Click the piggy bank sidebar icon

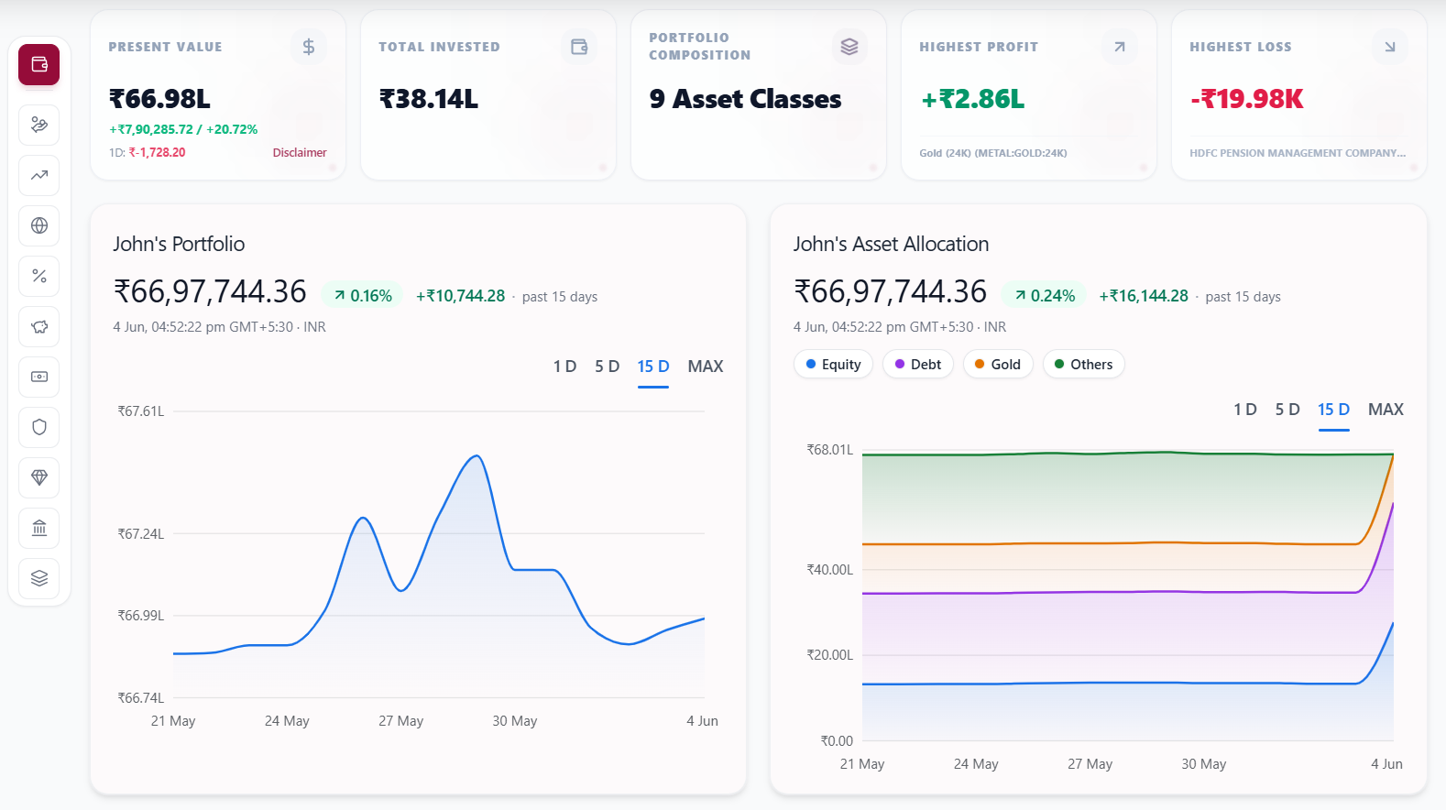point(39,326)
